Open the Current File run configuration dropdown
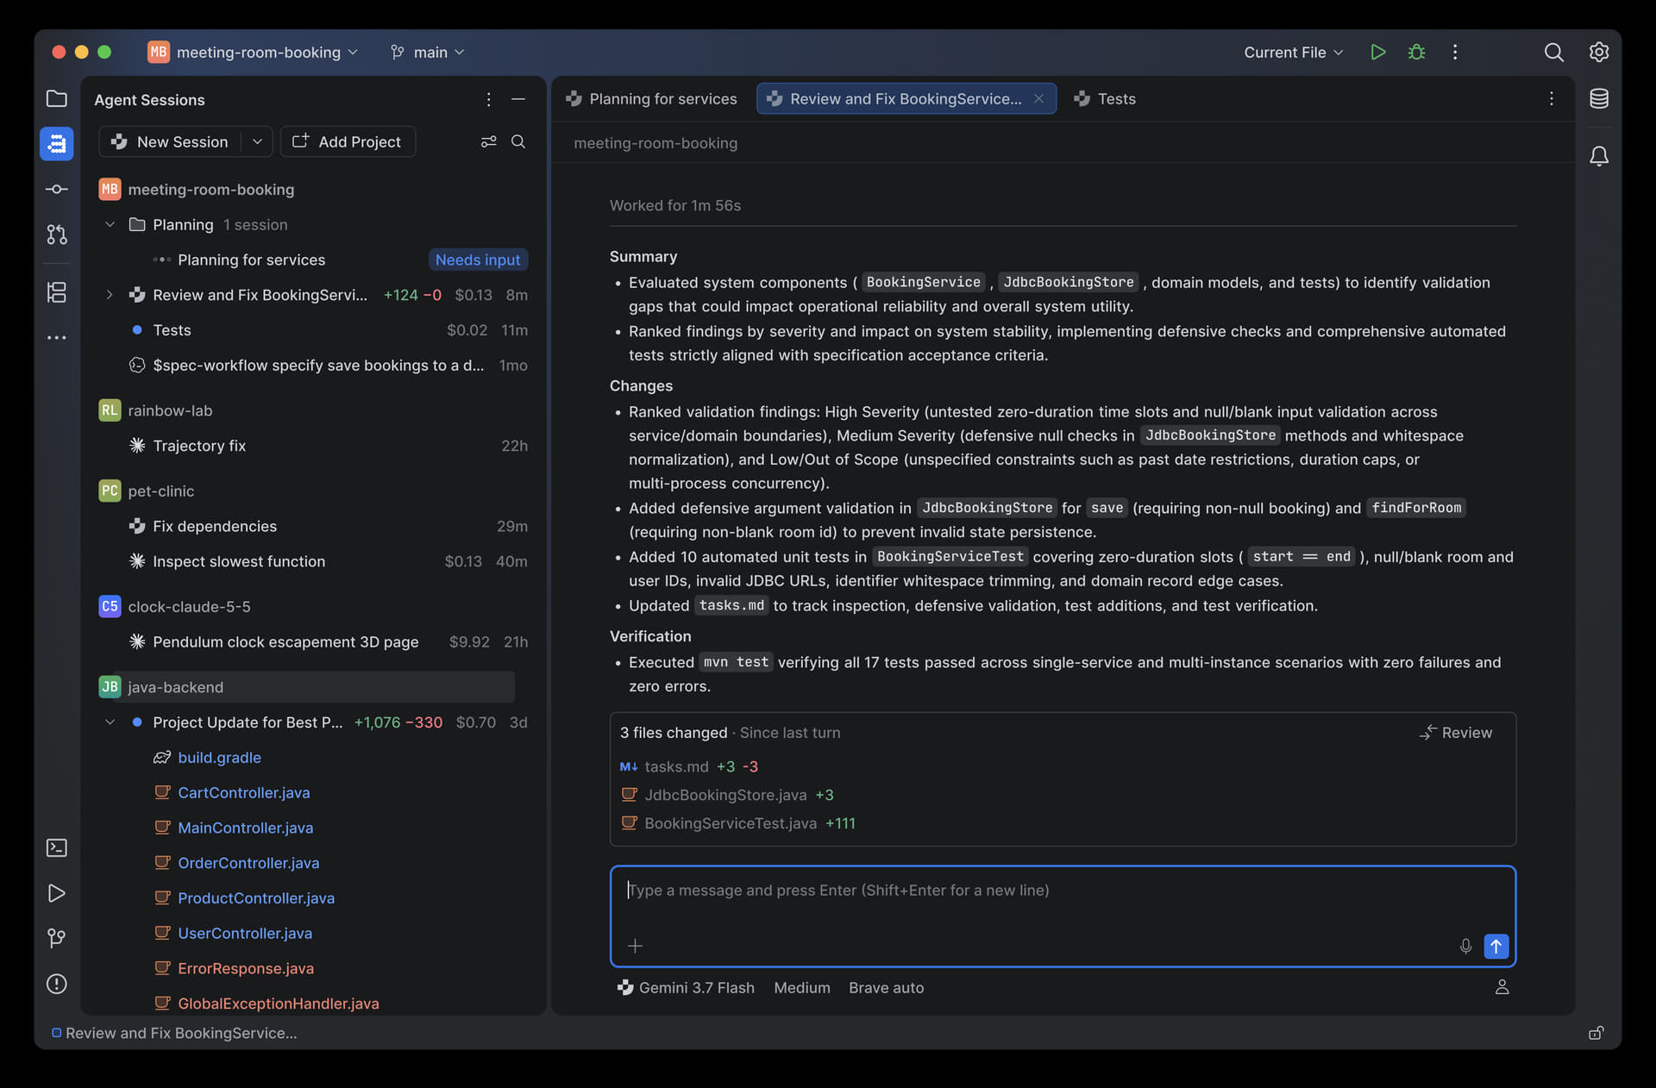 coord(1293,52)
